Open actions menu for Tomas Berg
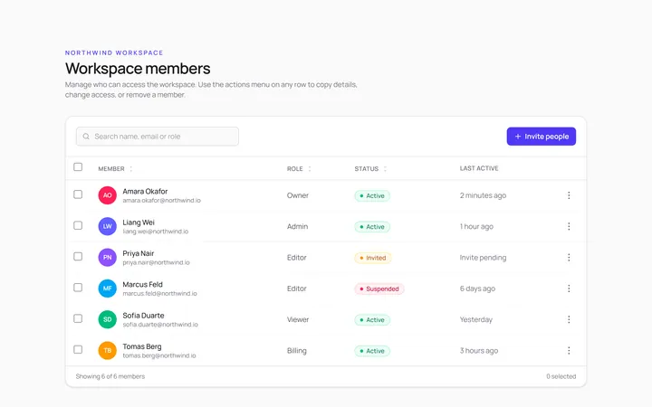The height and width of the screenshot is (407, 652). tap(569, 351)
